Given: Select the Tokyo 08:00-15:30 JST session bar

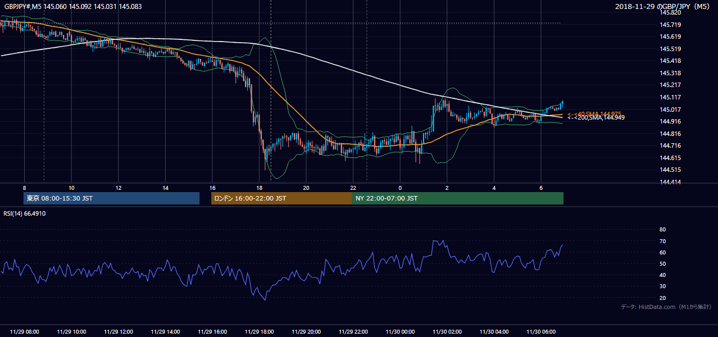Looking at the screenshot, I should click(x=111, y=198).
